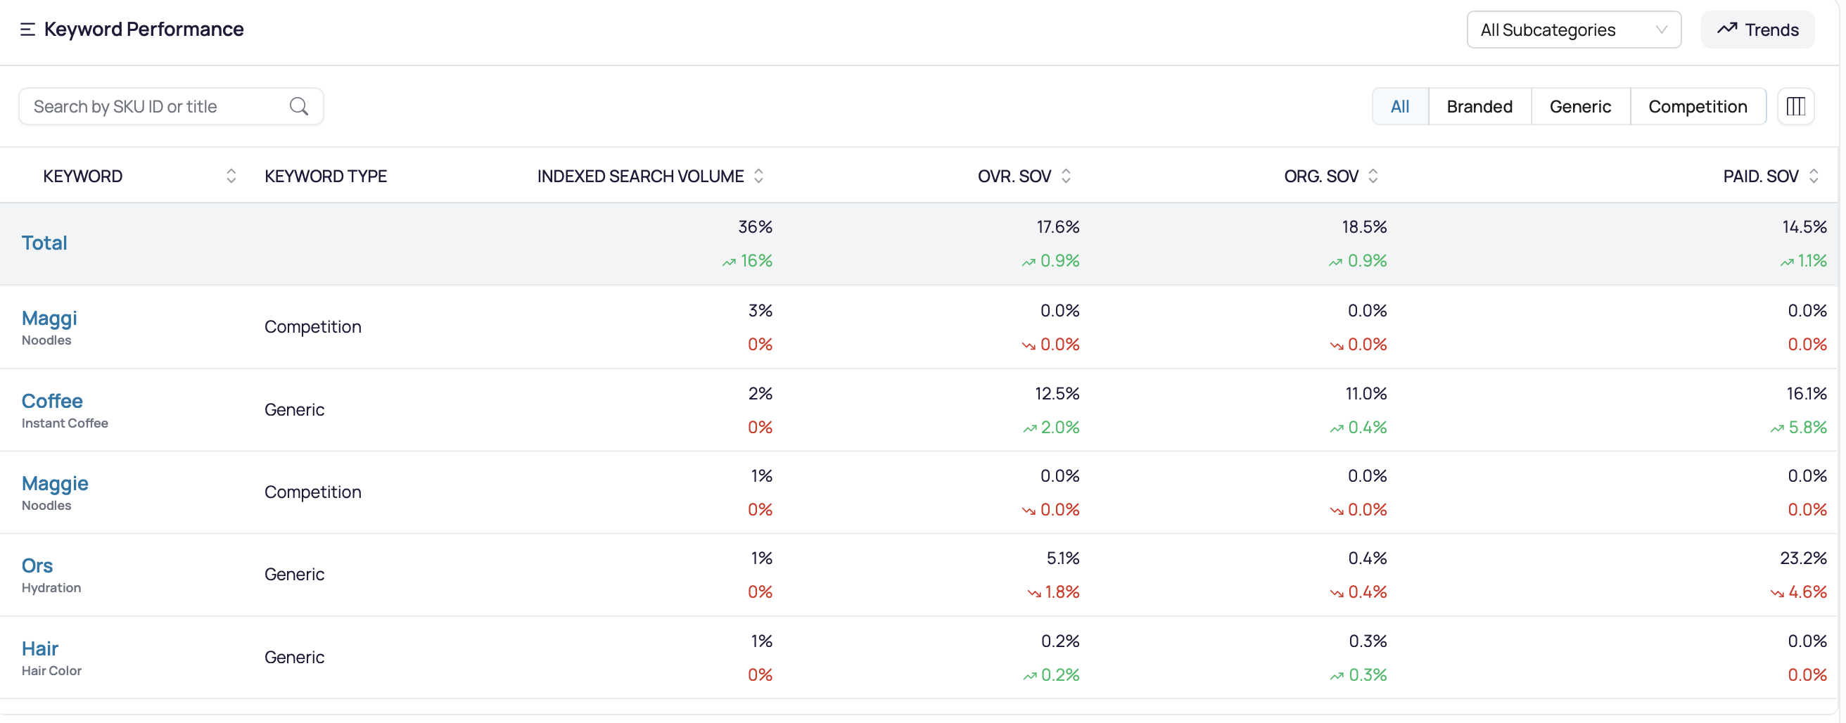
Task: Focus the Search by SKU ID field
Action: tap(170, 107)
